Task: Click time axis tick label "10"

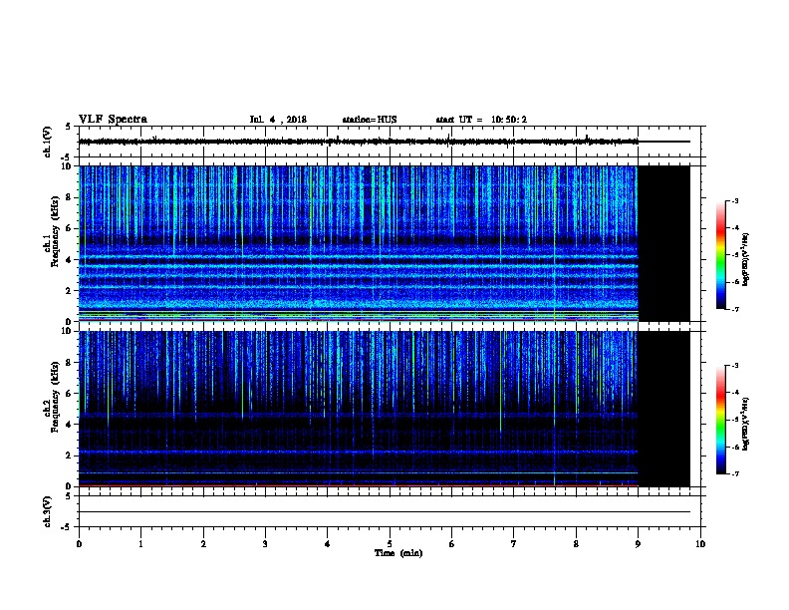Action: (x=700, y=544)
